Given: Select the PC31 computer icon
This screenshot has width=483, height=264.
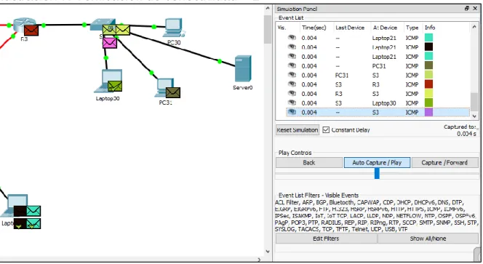Looking at the screenshot, I should pyautogui.click(x=164, y=88).
